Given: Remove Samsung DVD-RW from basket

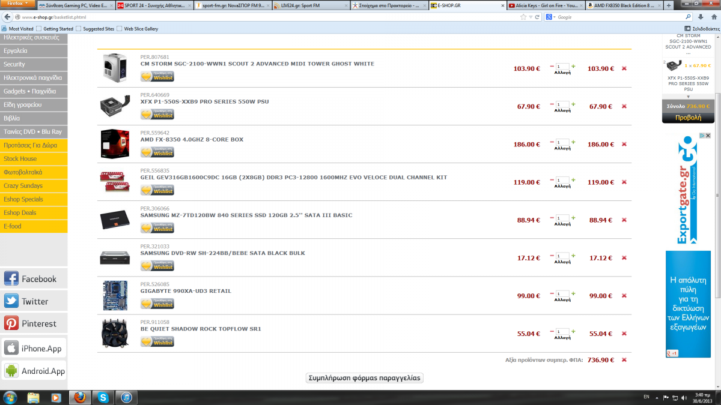Looking at the screenshot, I should pos(624,258).
